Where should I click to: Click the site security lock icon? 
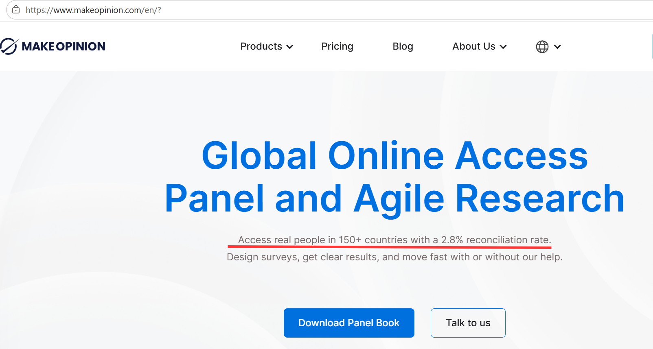coord(16,10)
